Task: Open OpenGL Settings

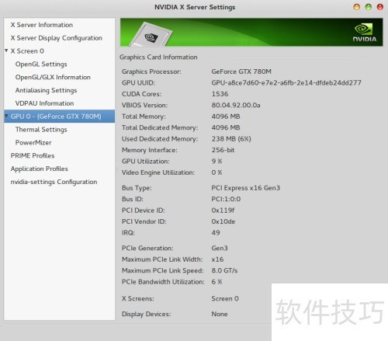Action: point(41,64)
